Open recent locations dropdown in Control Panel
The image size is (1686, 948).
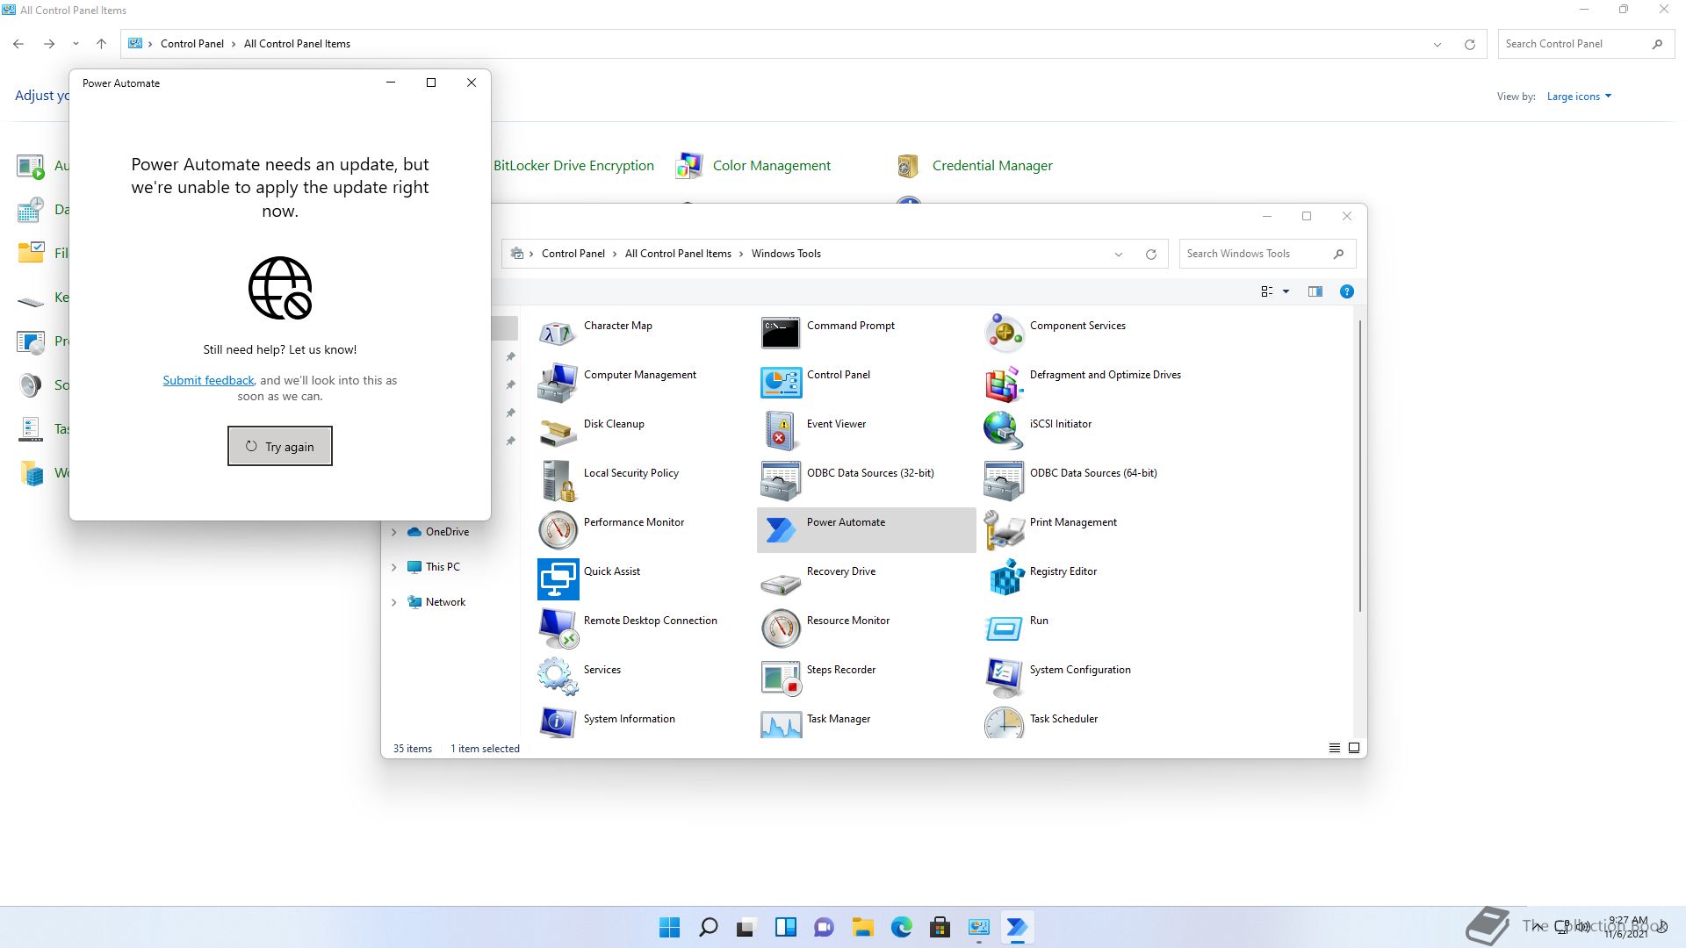coord(76,44)
